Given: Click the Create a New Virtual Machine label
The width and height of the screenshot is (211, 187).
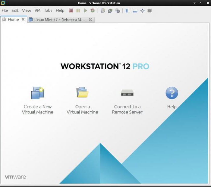Looking at the screenshot, I should click(38, 109).
